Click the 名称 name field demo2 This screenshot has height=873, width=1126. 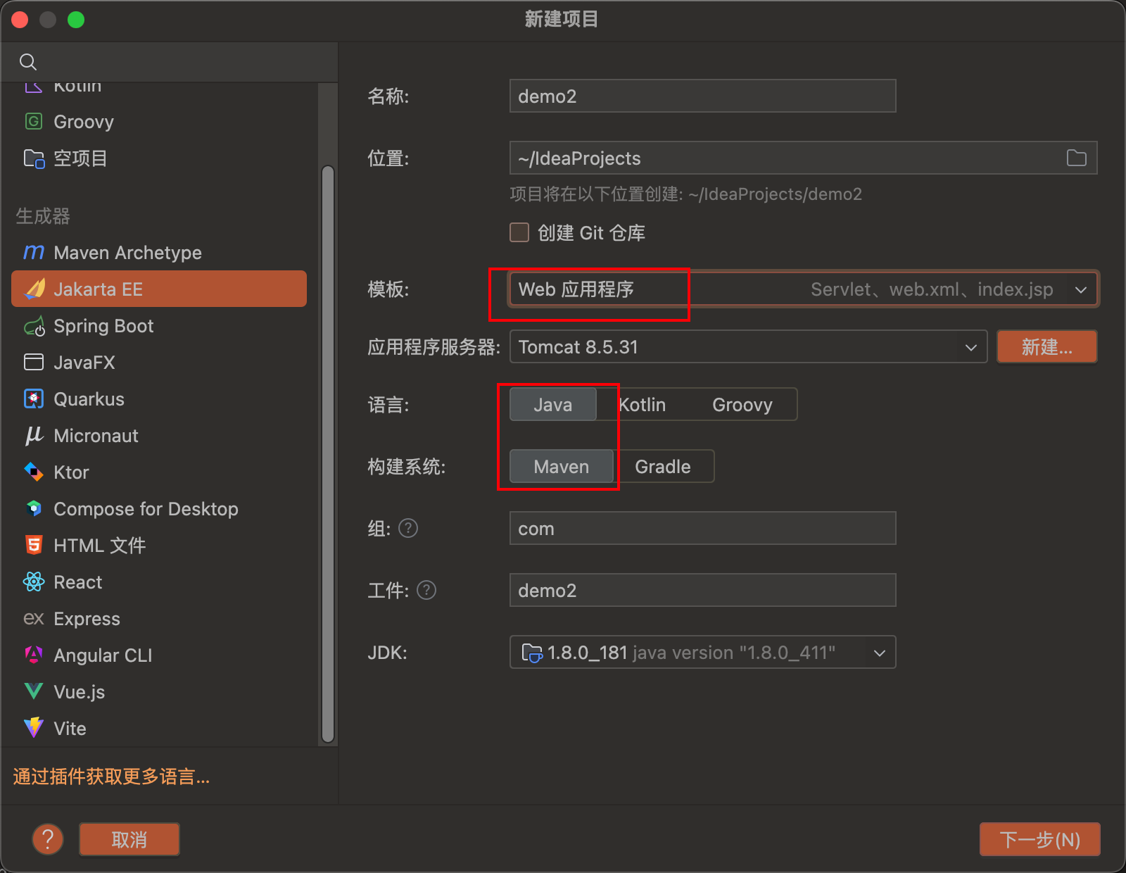pos(702,96)
